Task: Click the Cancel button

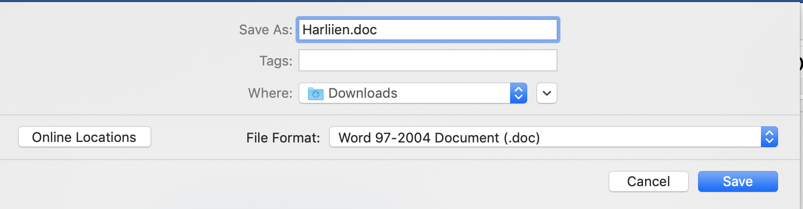Action: coord(649,181)
